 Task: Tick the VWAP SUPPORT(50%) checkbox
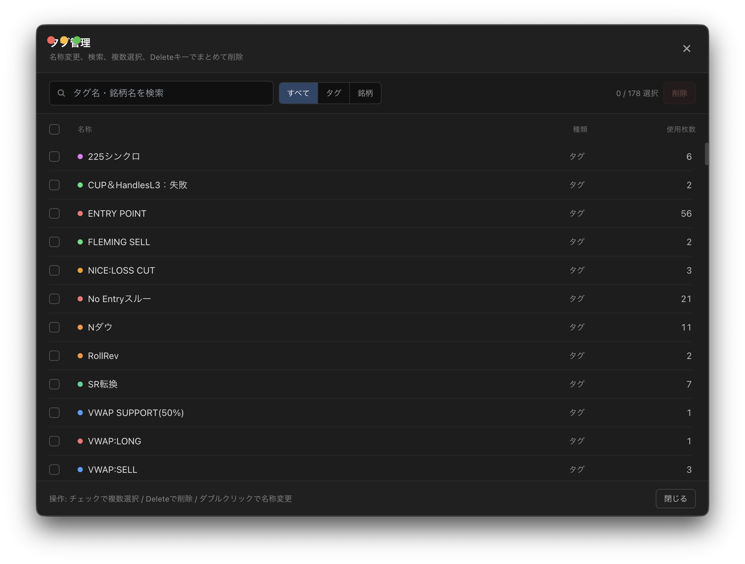[x=54, y=412]
